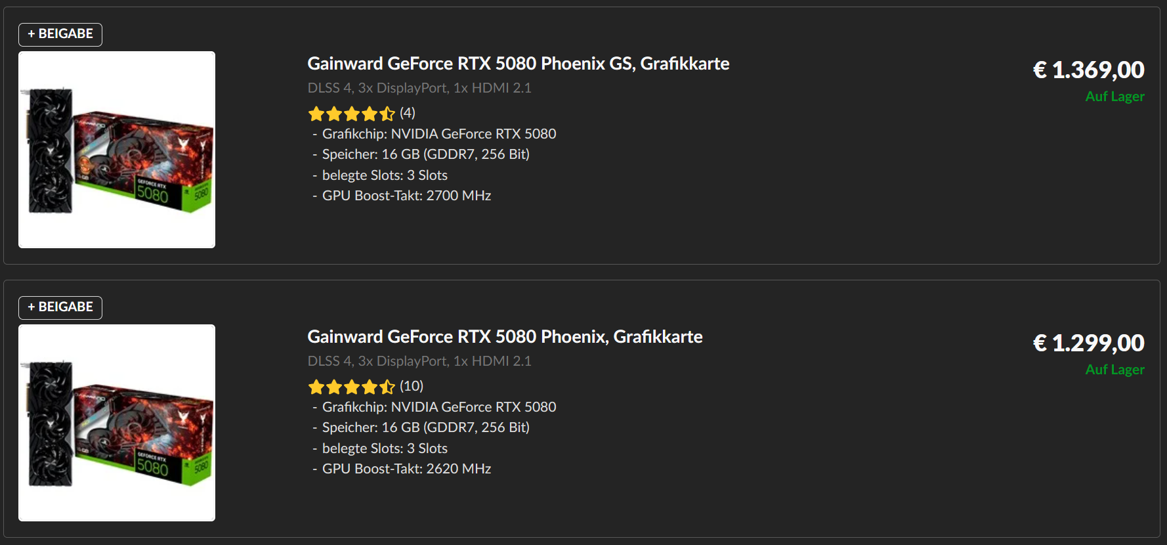The image size is (1167, 545).
Task: Open the Phoenix GS product image
Action: (117, 150)
